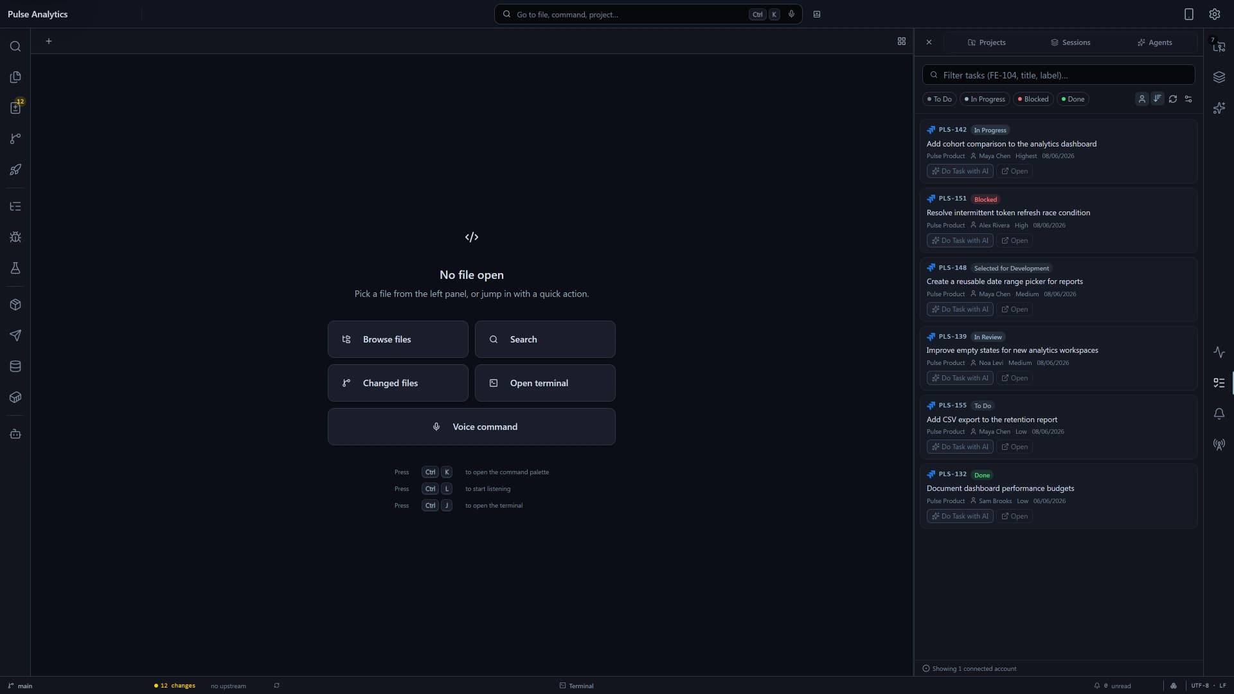The height and width of the screenshot is (694, 1234).
Task: Open the layers stack icon in right rail
Action: (x=1219, y=77)
